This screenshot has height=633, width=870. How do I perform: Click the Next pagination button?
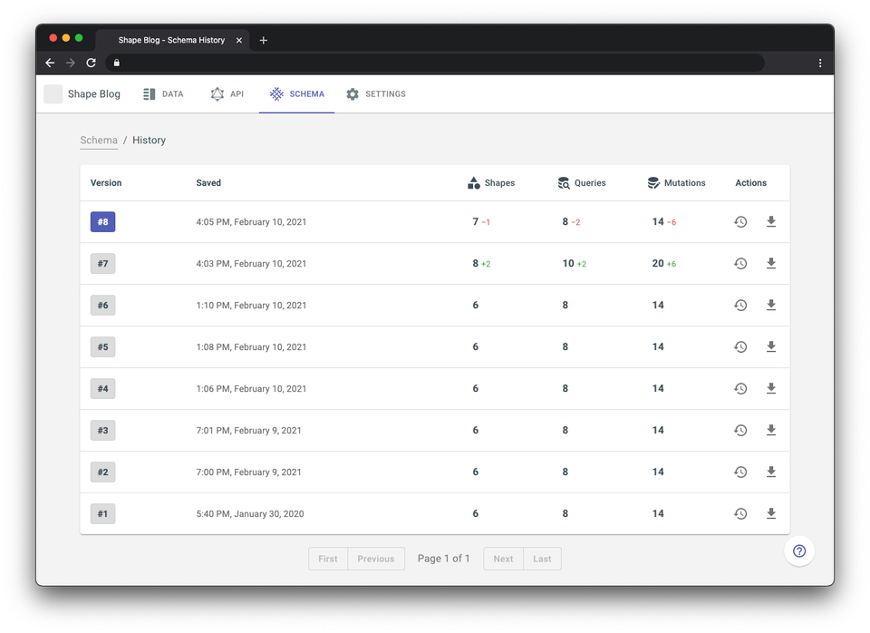point(503,559)
